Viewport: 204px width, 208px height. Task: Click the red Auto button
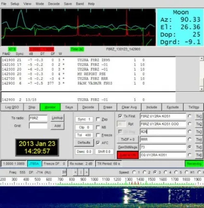pyautogui.click(x=127, y=155)
